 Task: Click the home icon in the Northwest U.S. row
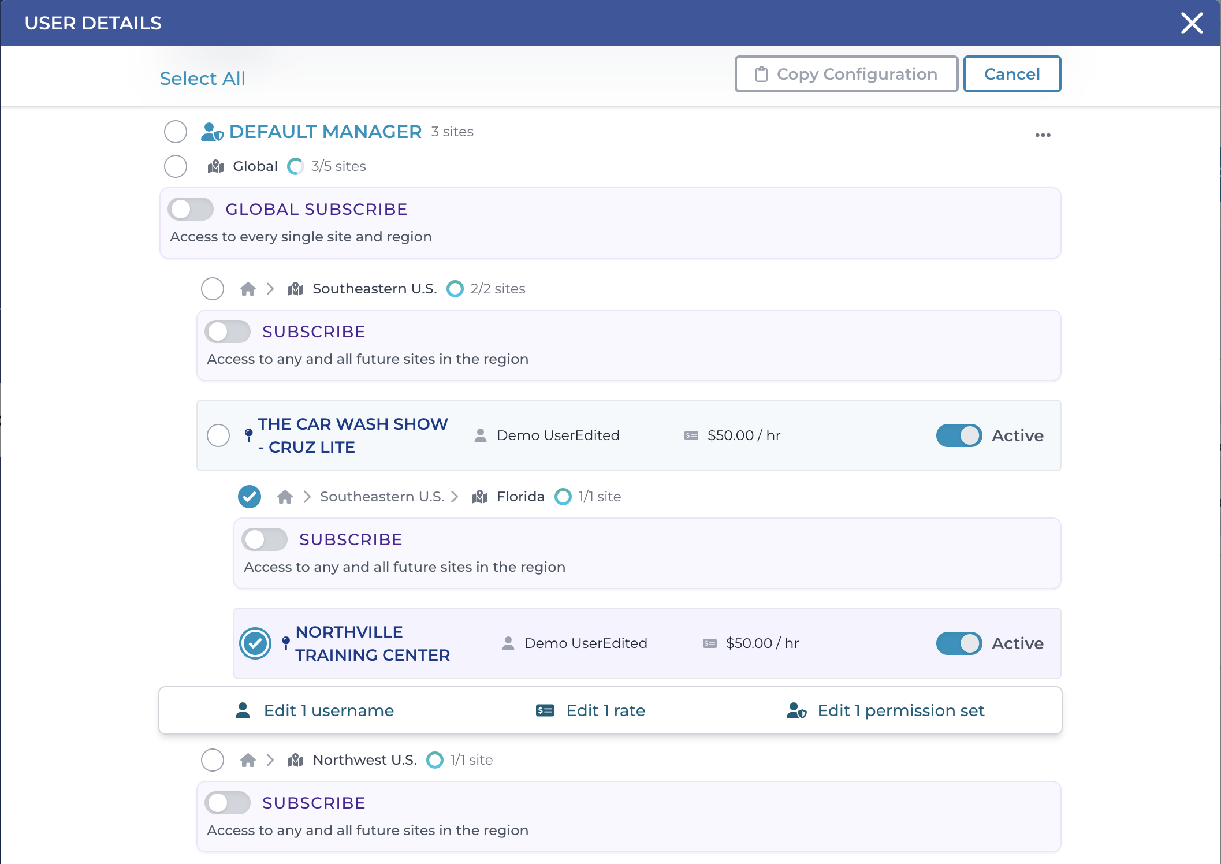[248, 760]
